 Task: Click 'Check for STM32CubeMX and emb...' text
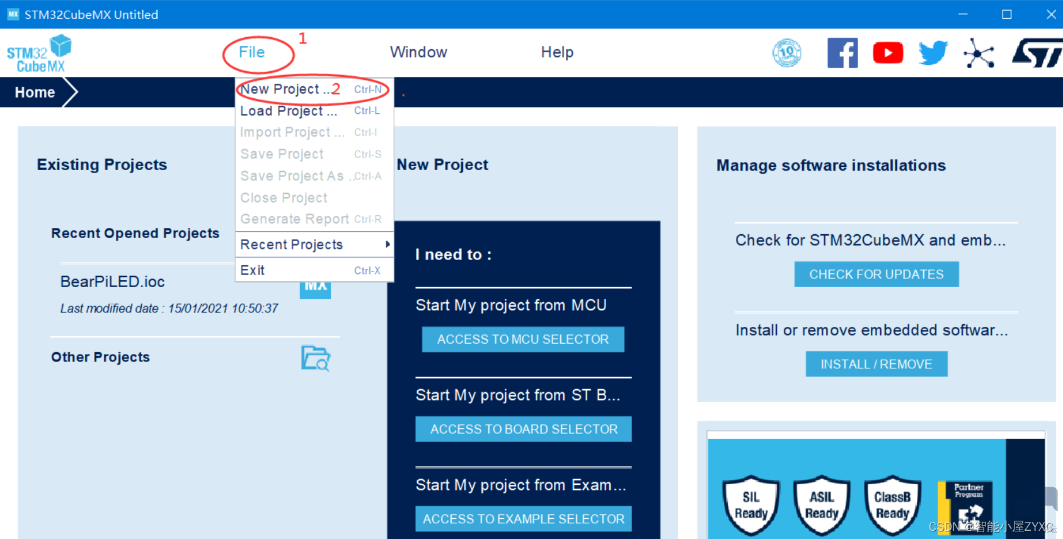(871, 241)
